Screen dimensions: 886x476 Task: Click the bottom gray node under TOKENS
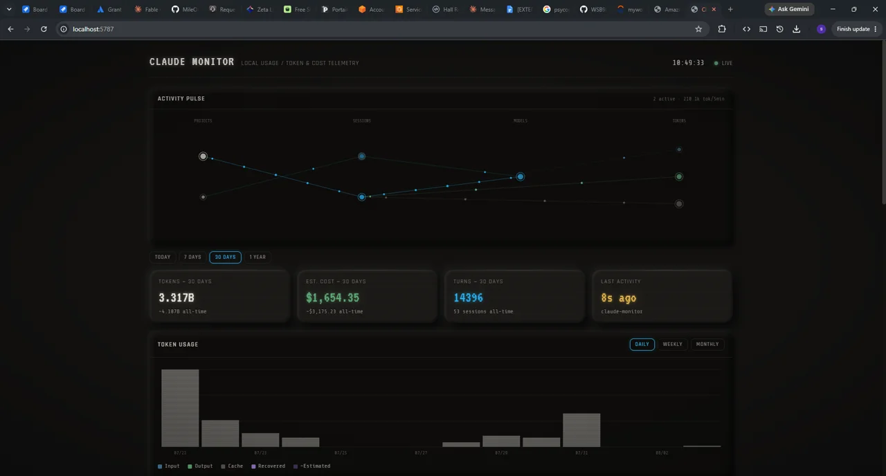(679, 204)
